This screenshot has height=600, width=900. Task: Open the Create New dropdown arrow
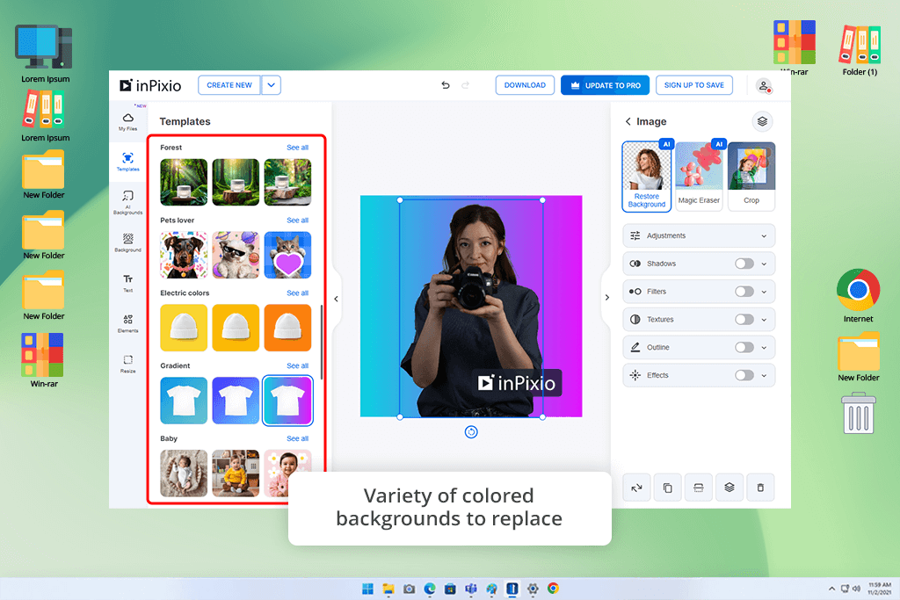271,85
